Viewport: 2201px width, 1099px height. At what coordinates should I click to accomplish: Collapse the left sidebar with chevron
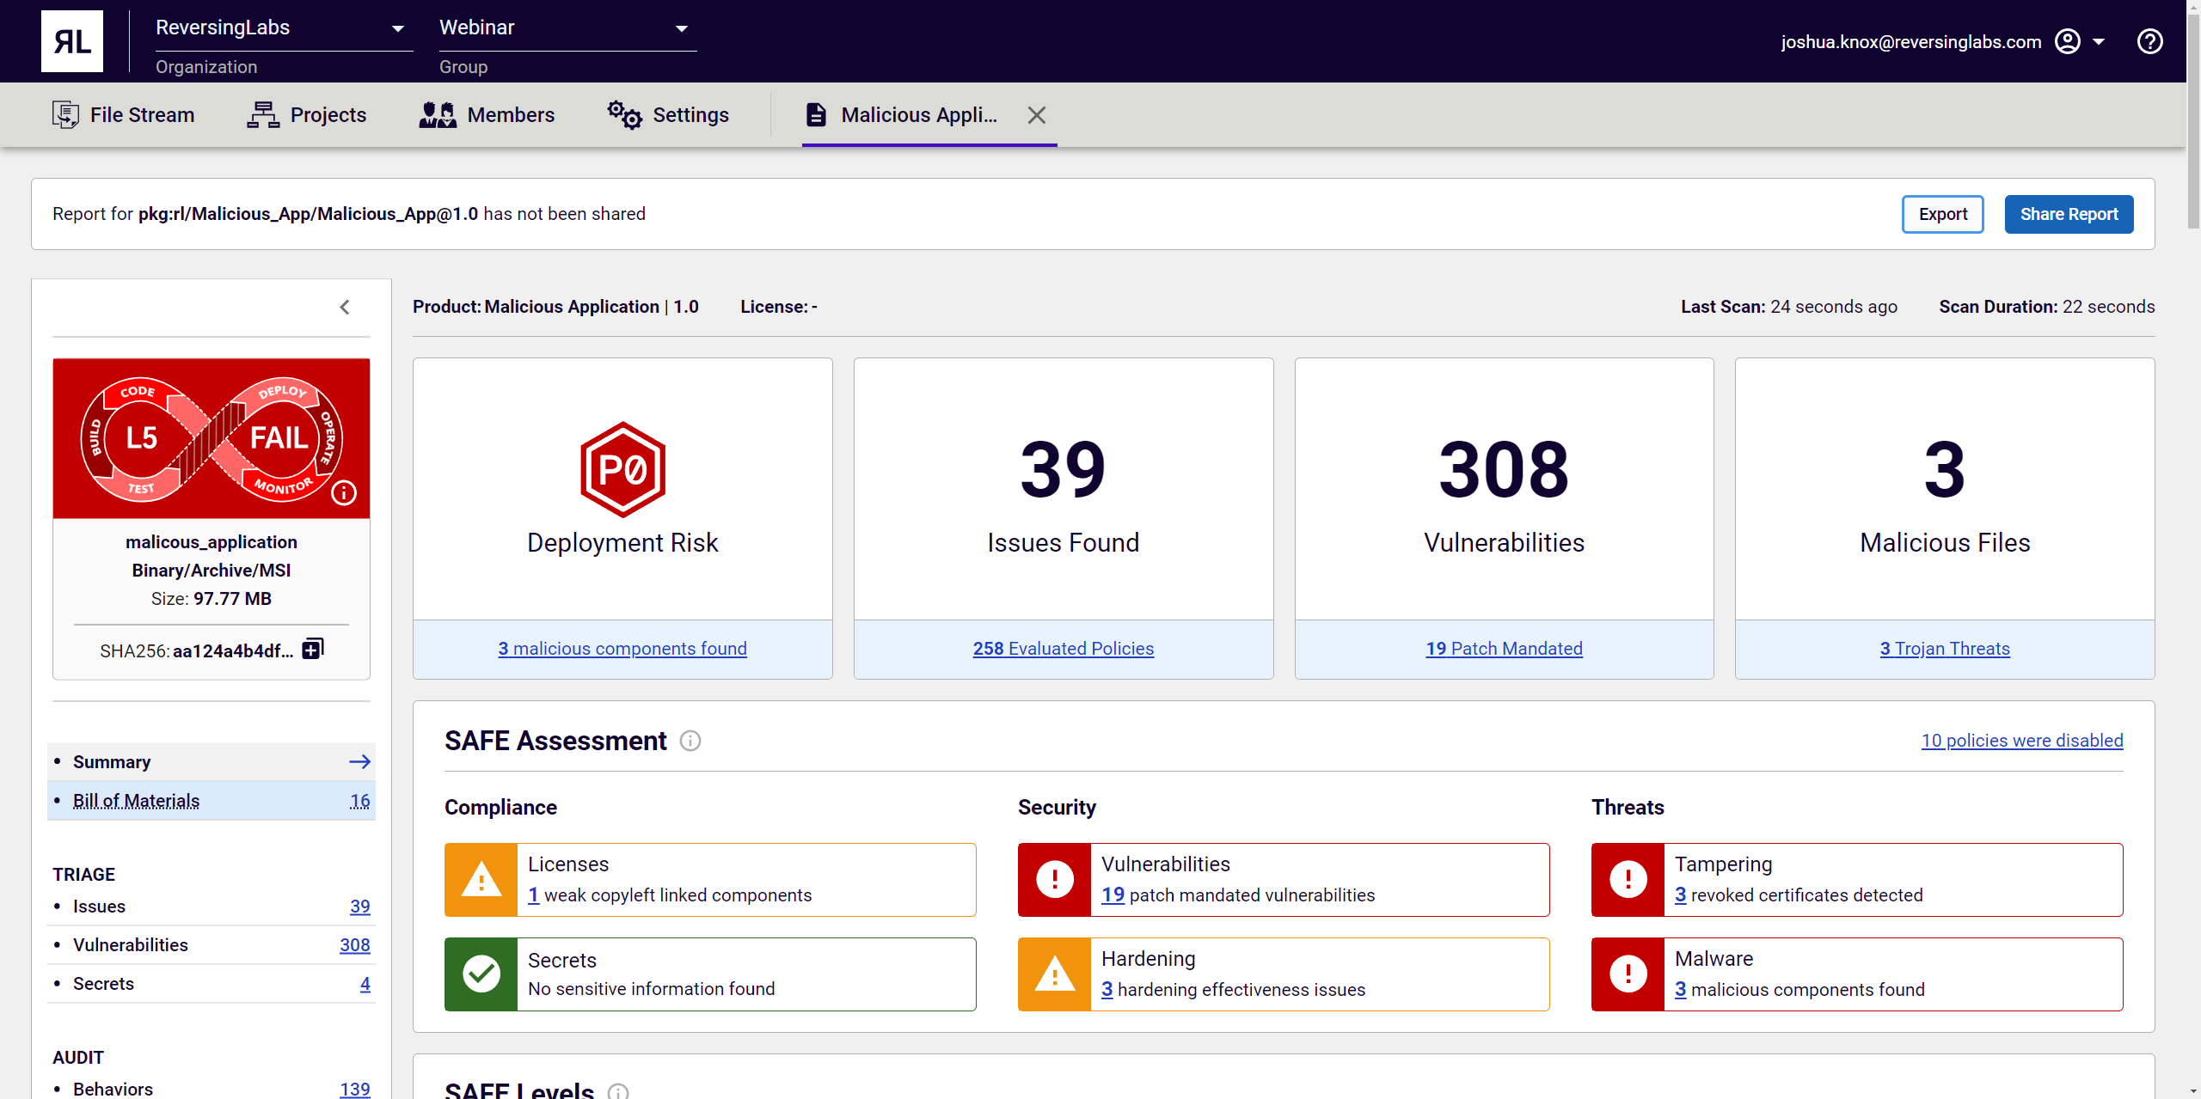tap(345, 307)
